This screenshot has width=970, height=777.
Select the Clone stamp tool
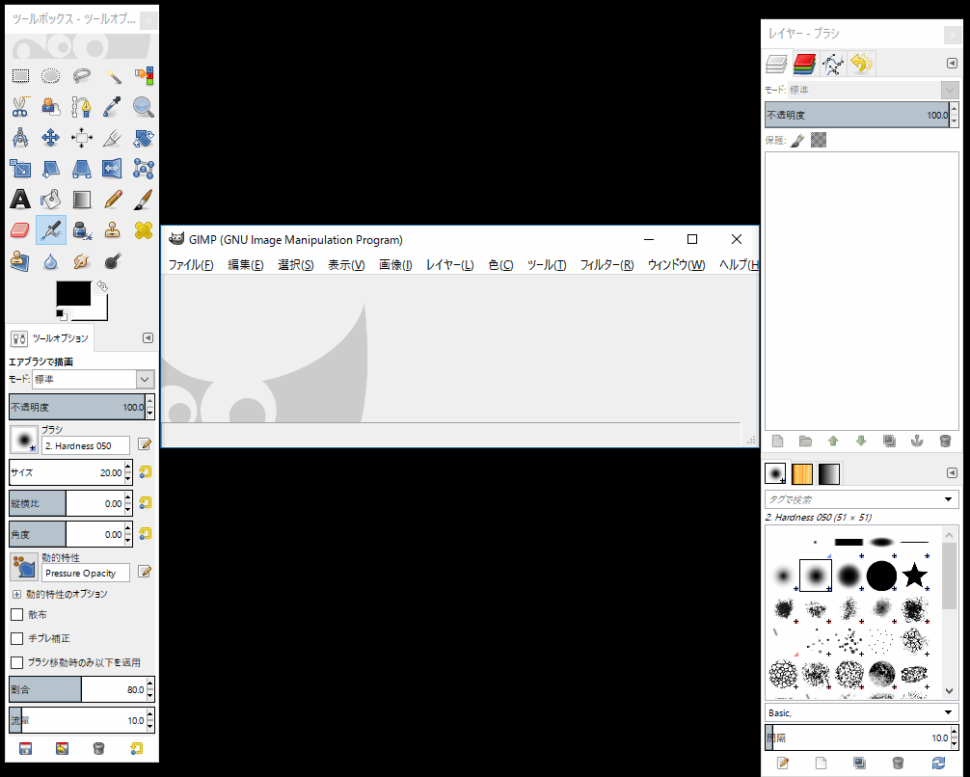[x=113, y=230]
